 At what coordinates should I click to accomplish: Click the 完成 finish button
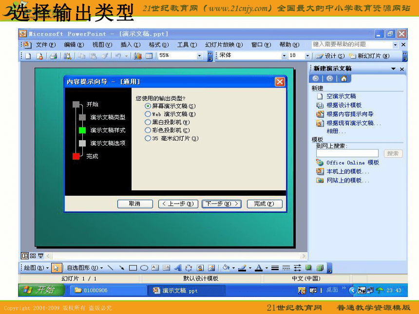pos(264,203)
